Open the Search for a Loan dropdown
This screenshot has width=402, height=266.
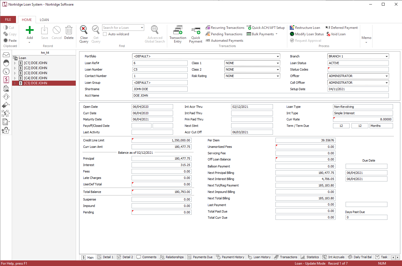point(142,28)
